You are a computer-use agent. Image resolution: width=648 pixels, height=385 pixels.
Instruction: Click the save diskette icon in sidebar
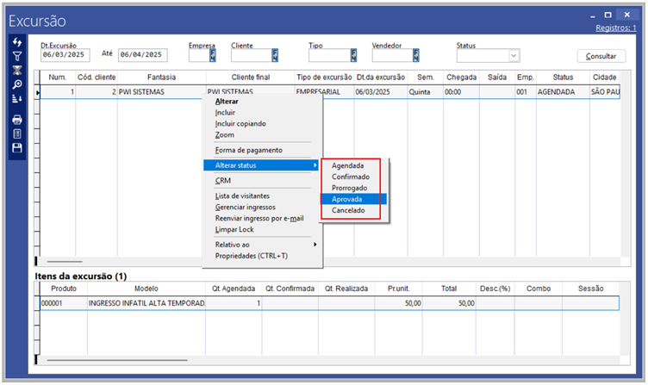(16, 148)
